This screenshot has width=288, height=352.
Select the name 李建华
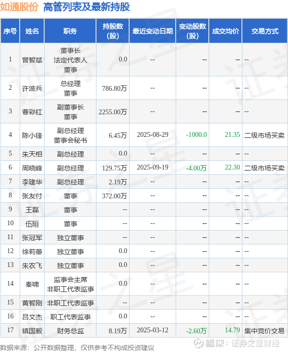click(x=32, y=182)
